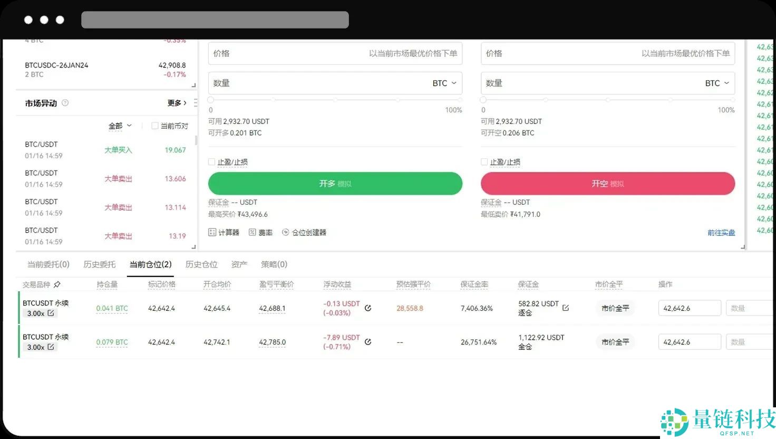
Task: Open the 3.00x leverage edit icon
Action: coord(51,313)
